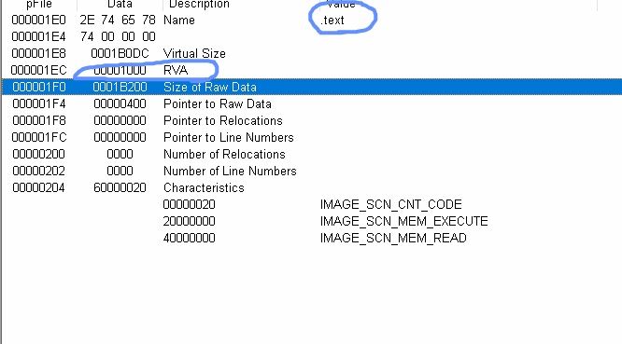Select offset 000001E8
This screenshot has width=622, height=344.
[x=39, y=53]
